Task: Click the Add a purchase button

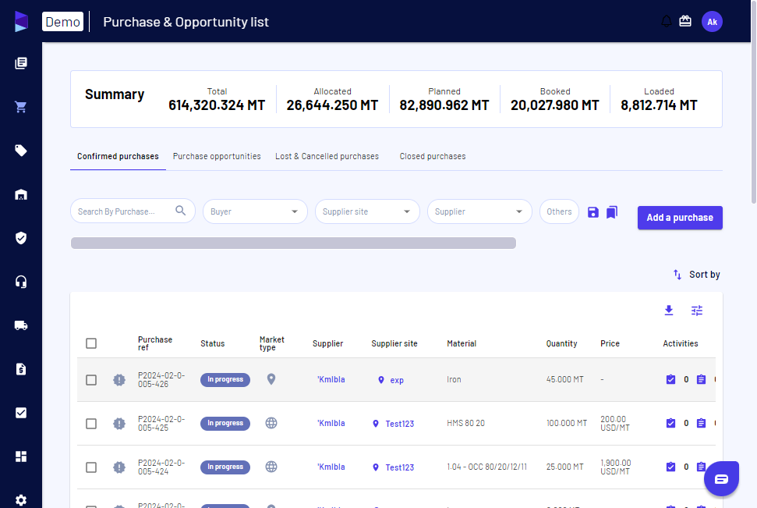Action: [x=680, y=218]
